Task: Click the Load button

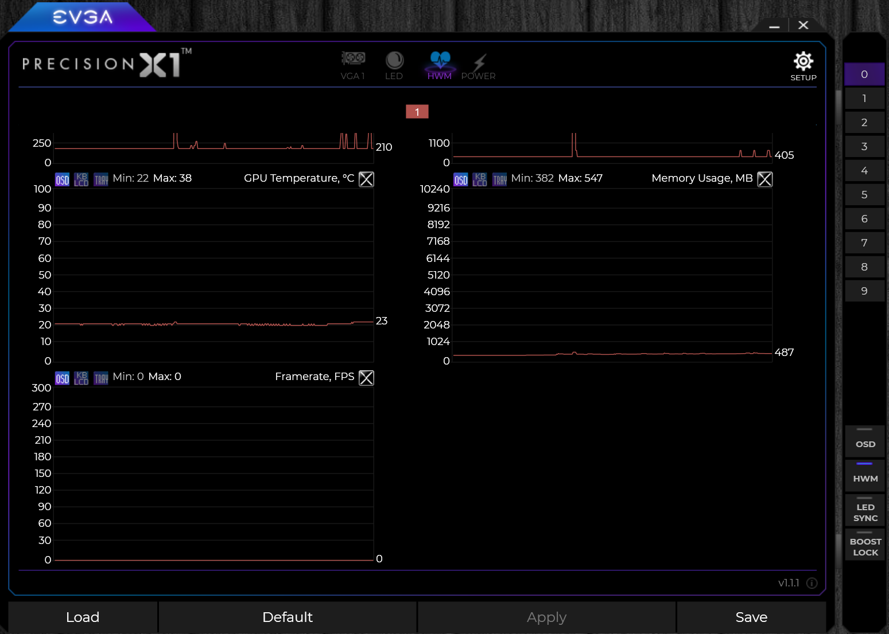Action: point(83,617)
